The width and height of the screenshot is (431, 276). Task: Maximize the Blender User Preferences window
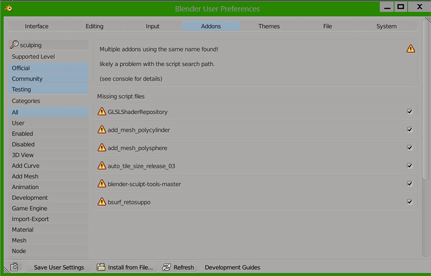(401, 6)
